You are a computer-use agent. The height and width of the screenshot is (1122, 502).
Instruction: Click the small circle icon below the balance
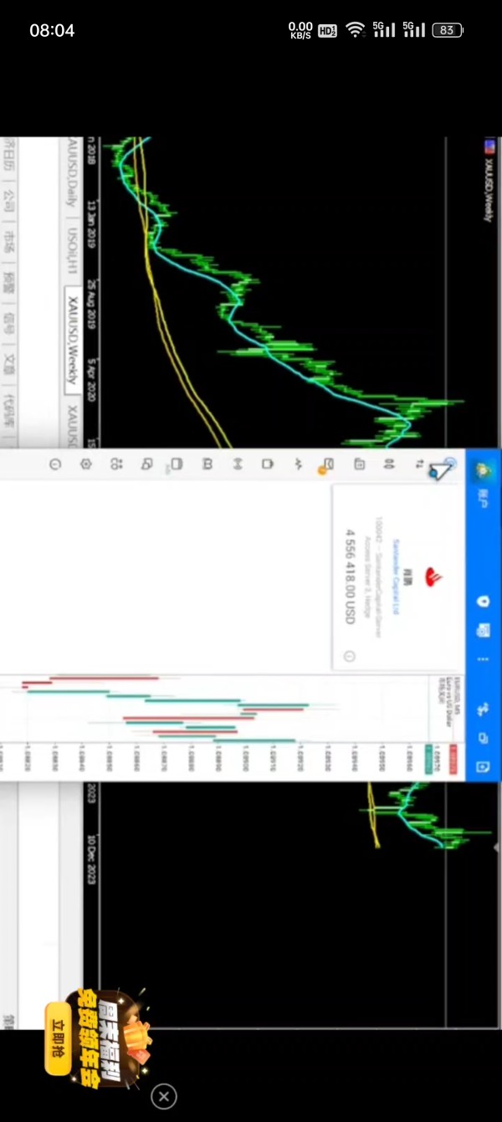tap(350, 656)
